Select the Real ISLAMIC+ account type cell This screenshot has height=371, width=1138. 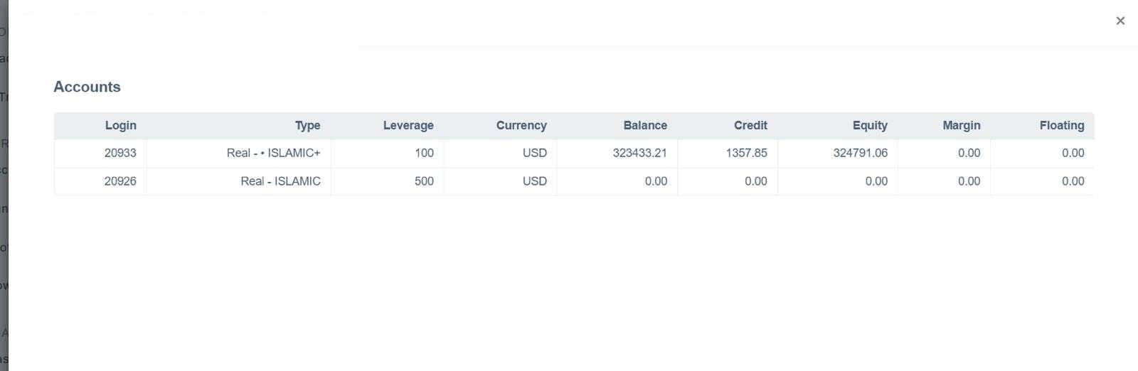click(273, 154)
